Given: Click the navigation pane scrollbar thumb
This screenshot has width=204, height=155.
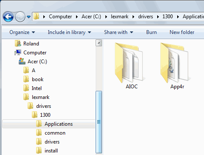Looking at the screenshot, I should click(x=99, y=122).
